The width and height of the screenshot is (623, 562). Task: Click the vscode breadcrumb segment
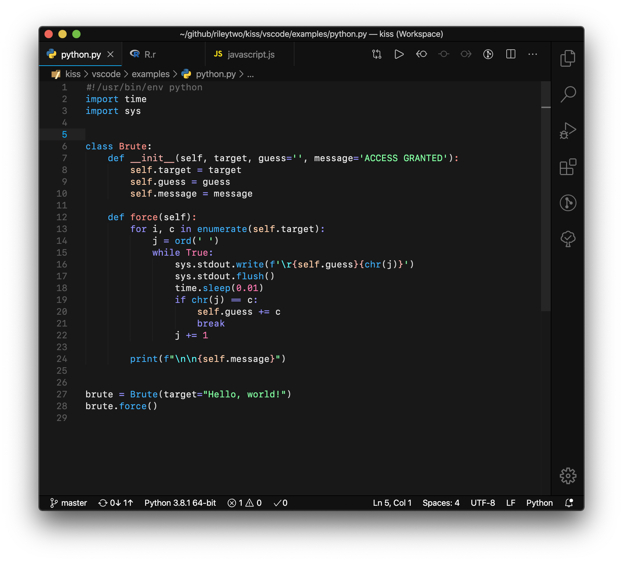(x=106, y=74)
